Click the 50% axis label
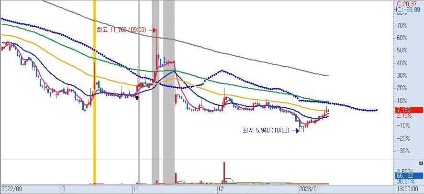This screenshot has height=194, width=424. (401, 51)
